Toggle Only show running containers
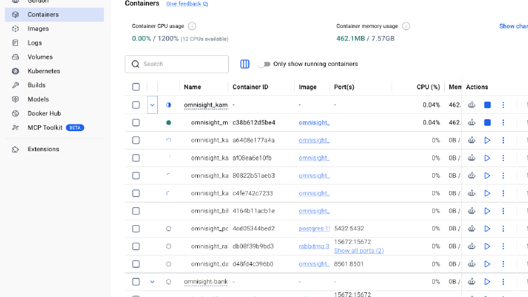This screenshot has height=297, width=528. click(264, 64)
